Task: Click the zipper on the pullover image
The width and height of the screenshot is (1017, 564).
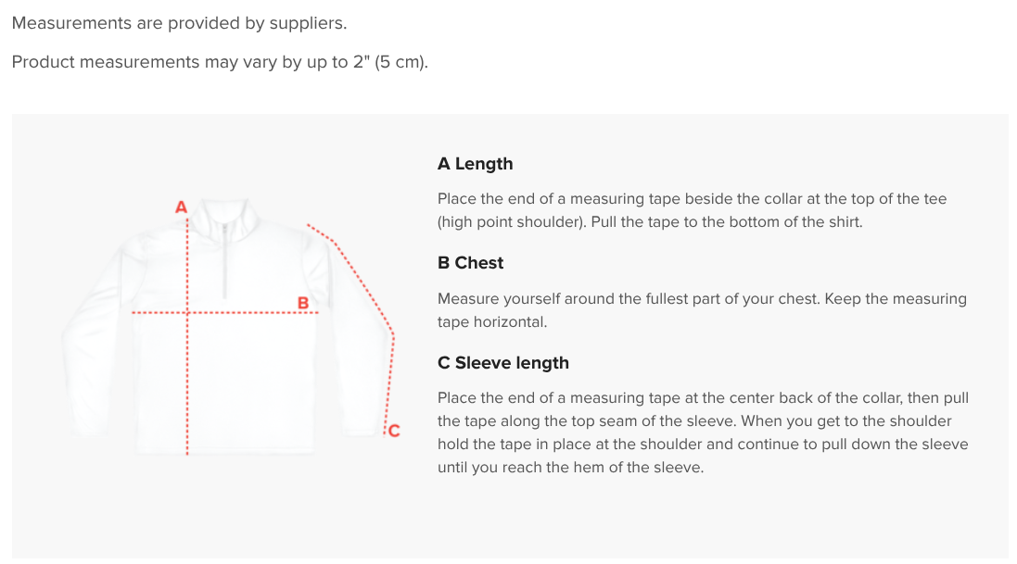Action: (x=224, y=261)
